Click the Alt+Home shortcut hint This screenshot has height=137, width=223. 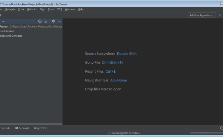tap(118, 80)
